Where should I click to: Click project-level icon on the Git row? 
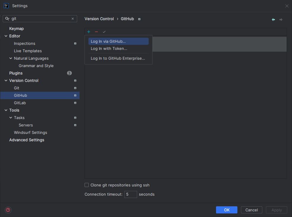coord(75,88)
